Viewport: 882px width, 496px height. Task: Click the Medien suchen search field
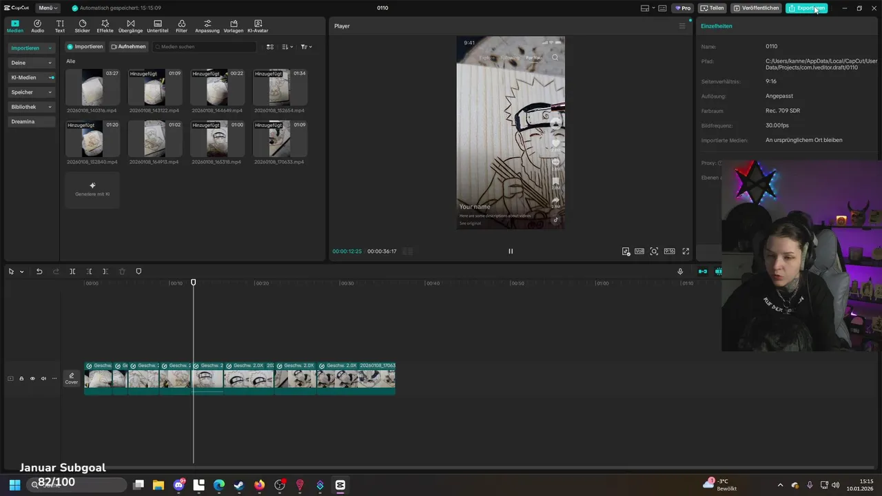[204, 47]
